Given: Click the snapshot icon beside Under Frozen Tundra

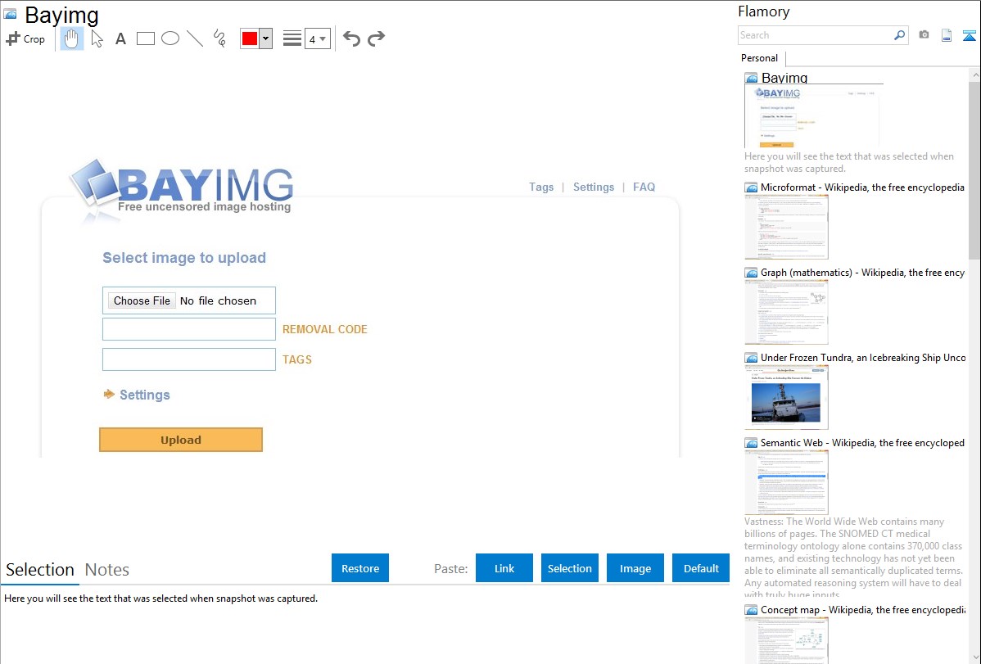Looking at the screenshot, I should coord(751,357).
